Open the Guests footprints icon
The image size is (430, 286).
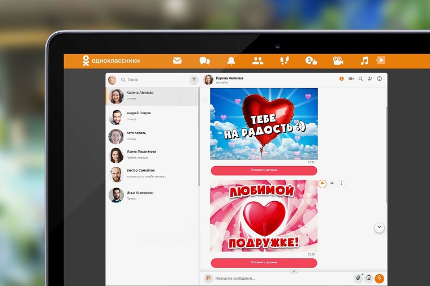[284, 61]
